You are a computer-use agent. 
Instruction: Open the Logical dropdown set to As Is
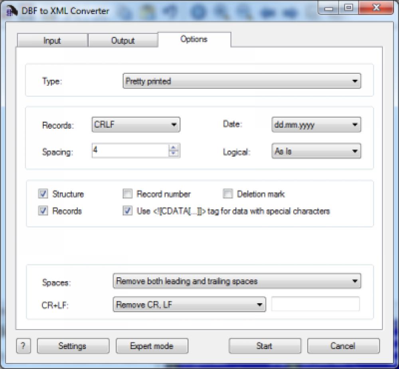coord(354,151)
